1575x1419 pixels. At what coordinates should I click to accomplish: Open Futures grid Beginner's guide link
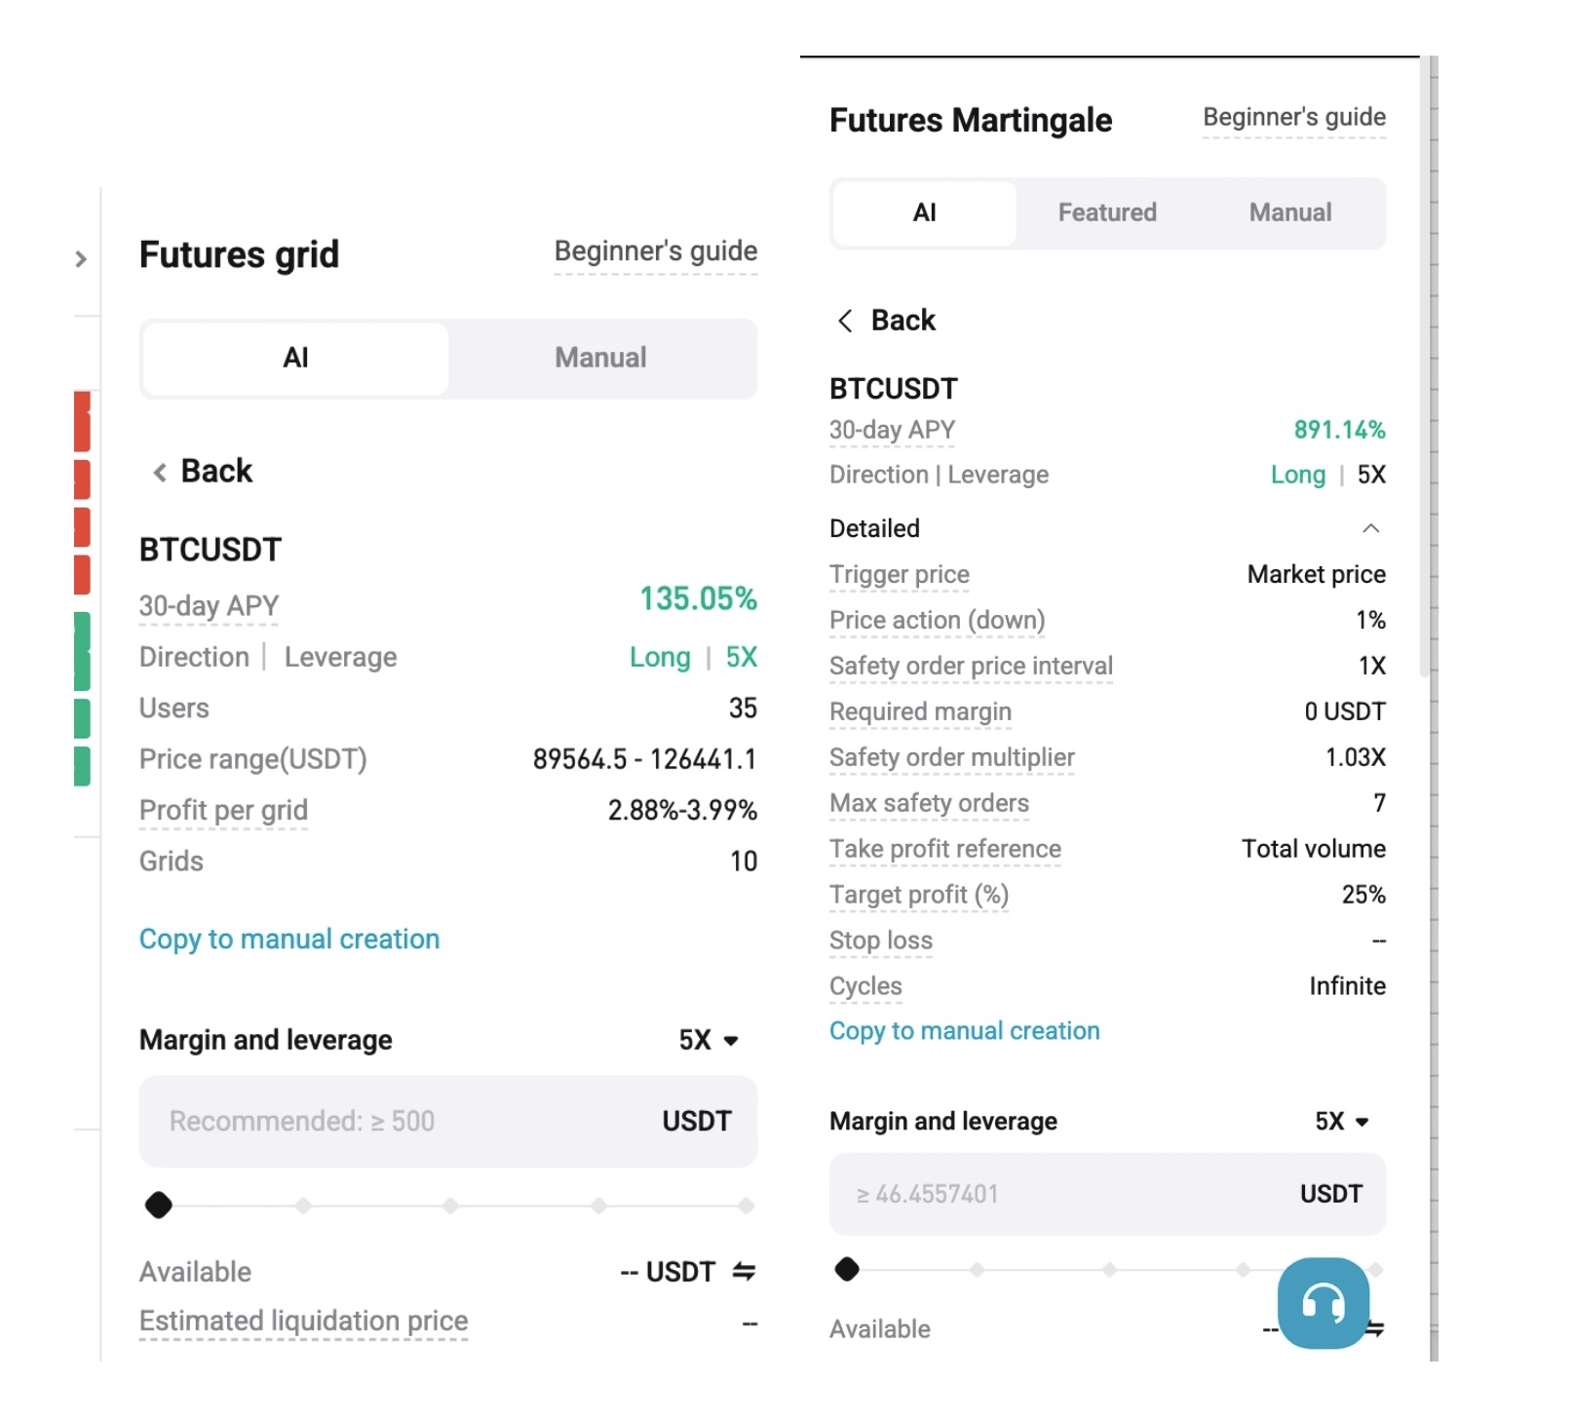click(655, 251)
